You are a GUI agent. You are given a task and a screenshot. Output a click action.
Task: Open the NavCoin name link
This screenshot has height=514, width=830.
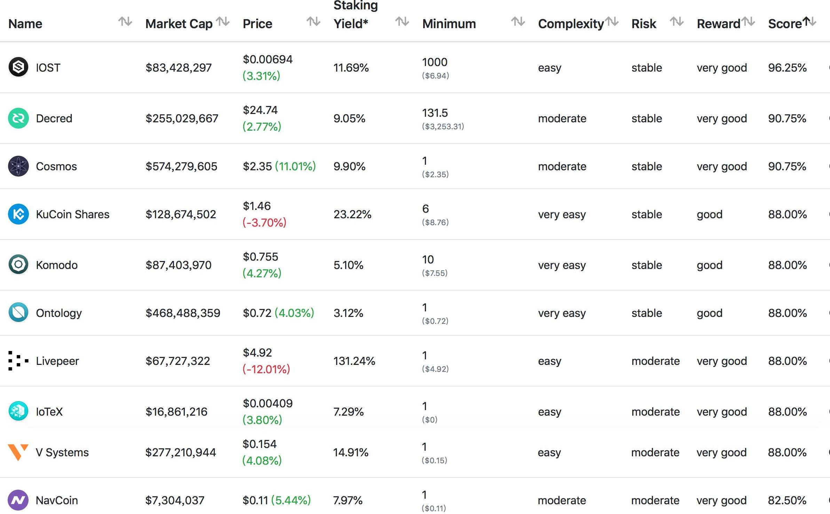(x=57, y=500)
